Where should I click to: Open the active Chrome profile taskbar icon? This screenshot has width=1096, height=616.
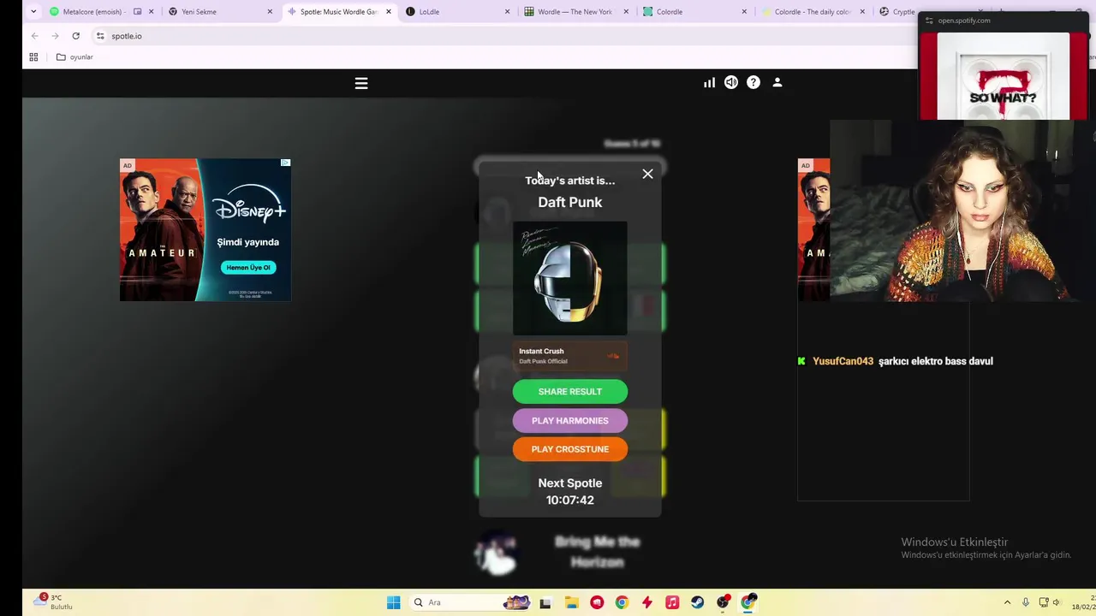[x=748, y=602]
